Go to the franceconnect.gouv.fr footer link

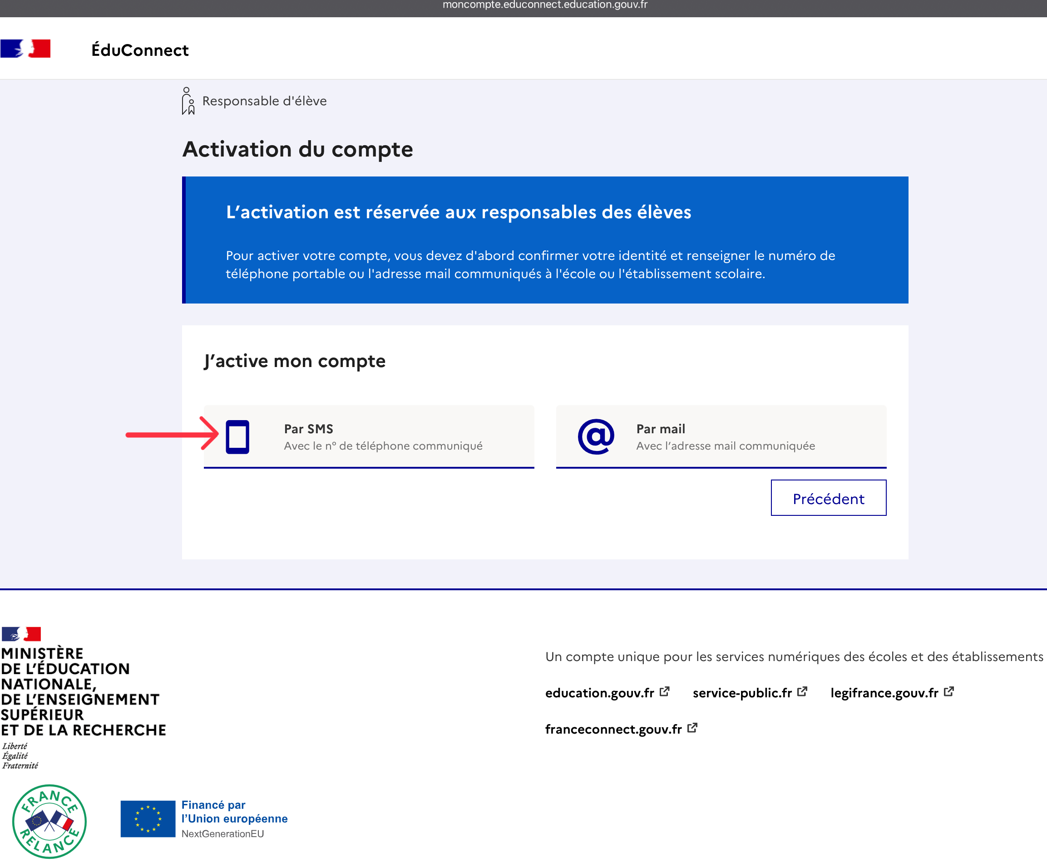(x=613, y=730)
